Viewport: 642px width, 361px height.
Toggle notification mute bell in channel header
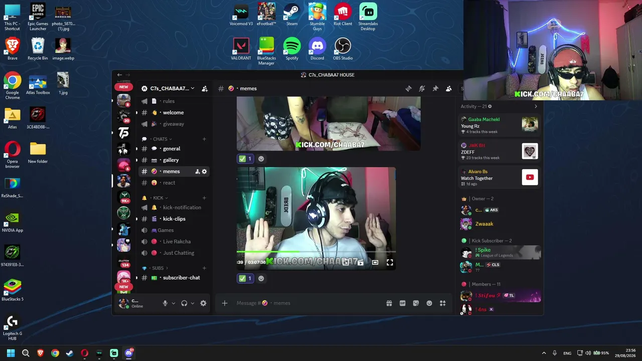point(422,89)
